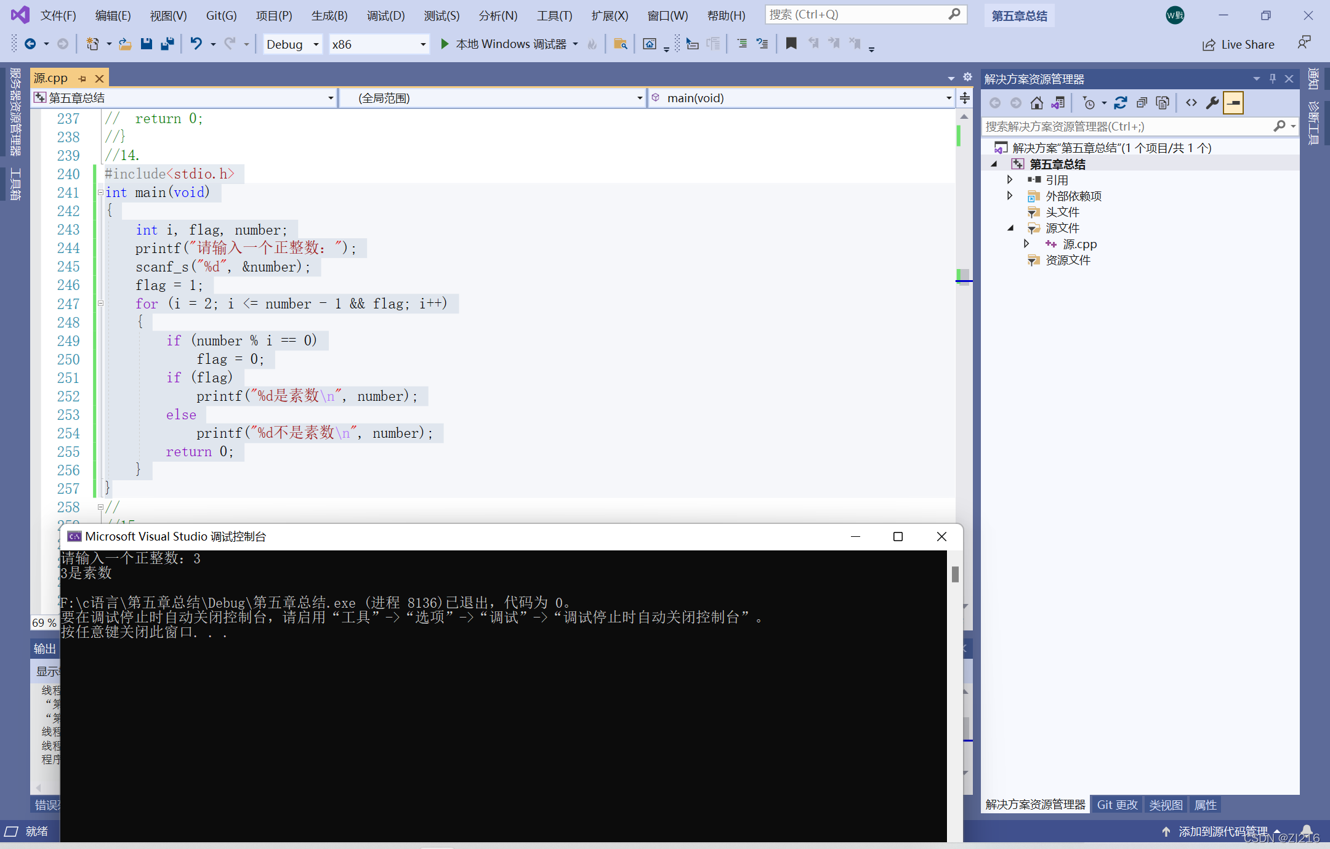Switch to the 类视图 tab
The width and height of the screenshot is (1330, 849).
pos(1166,805)
